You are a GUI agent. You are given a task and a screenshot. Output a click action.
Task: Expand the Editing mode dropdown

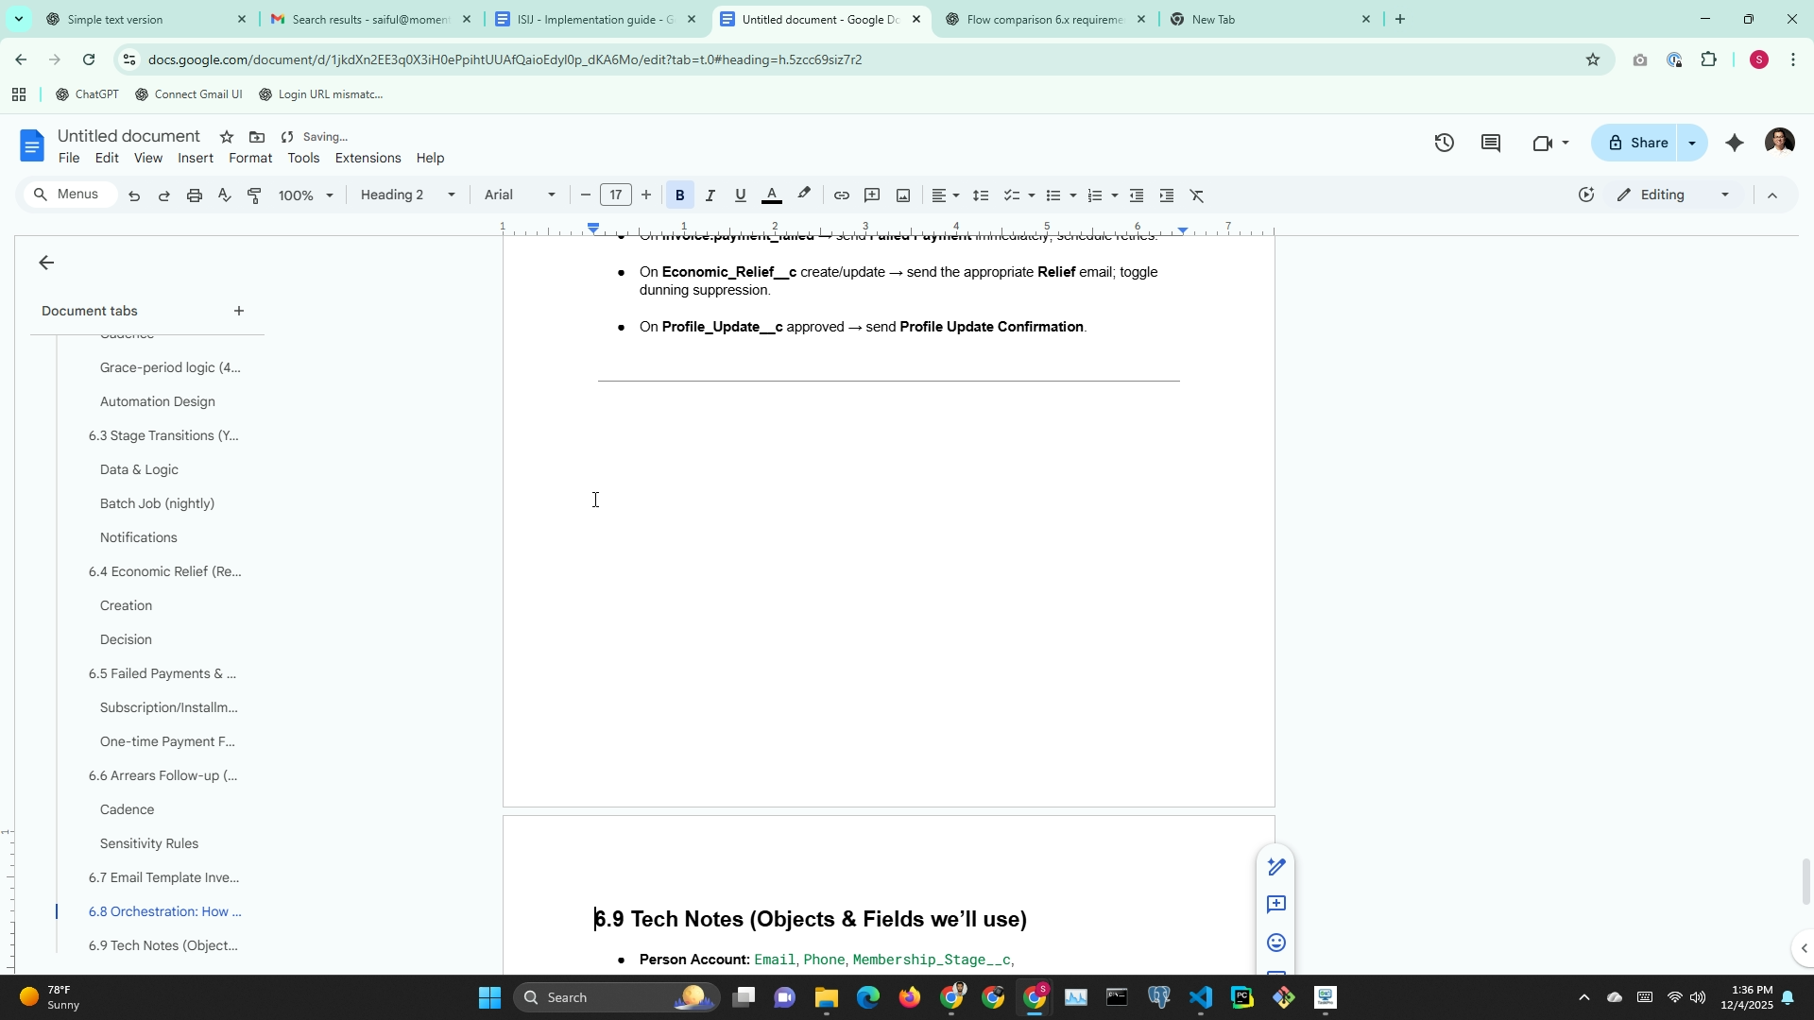click(1673, 195)
